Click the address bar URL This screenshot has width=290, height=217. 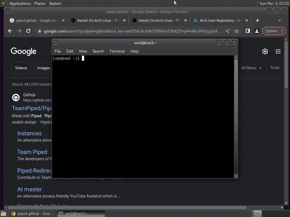click(x=133, y=31)
